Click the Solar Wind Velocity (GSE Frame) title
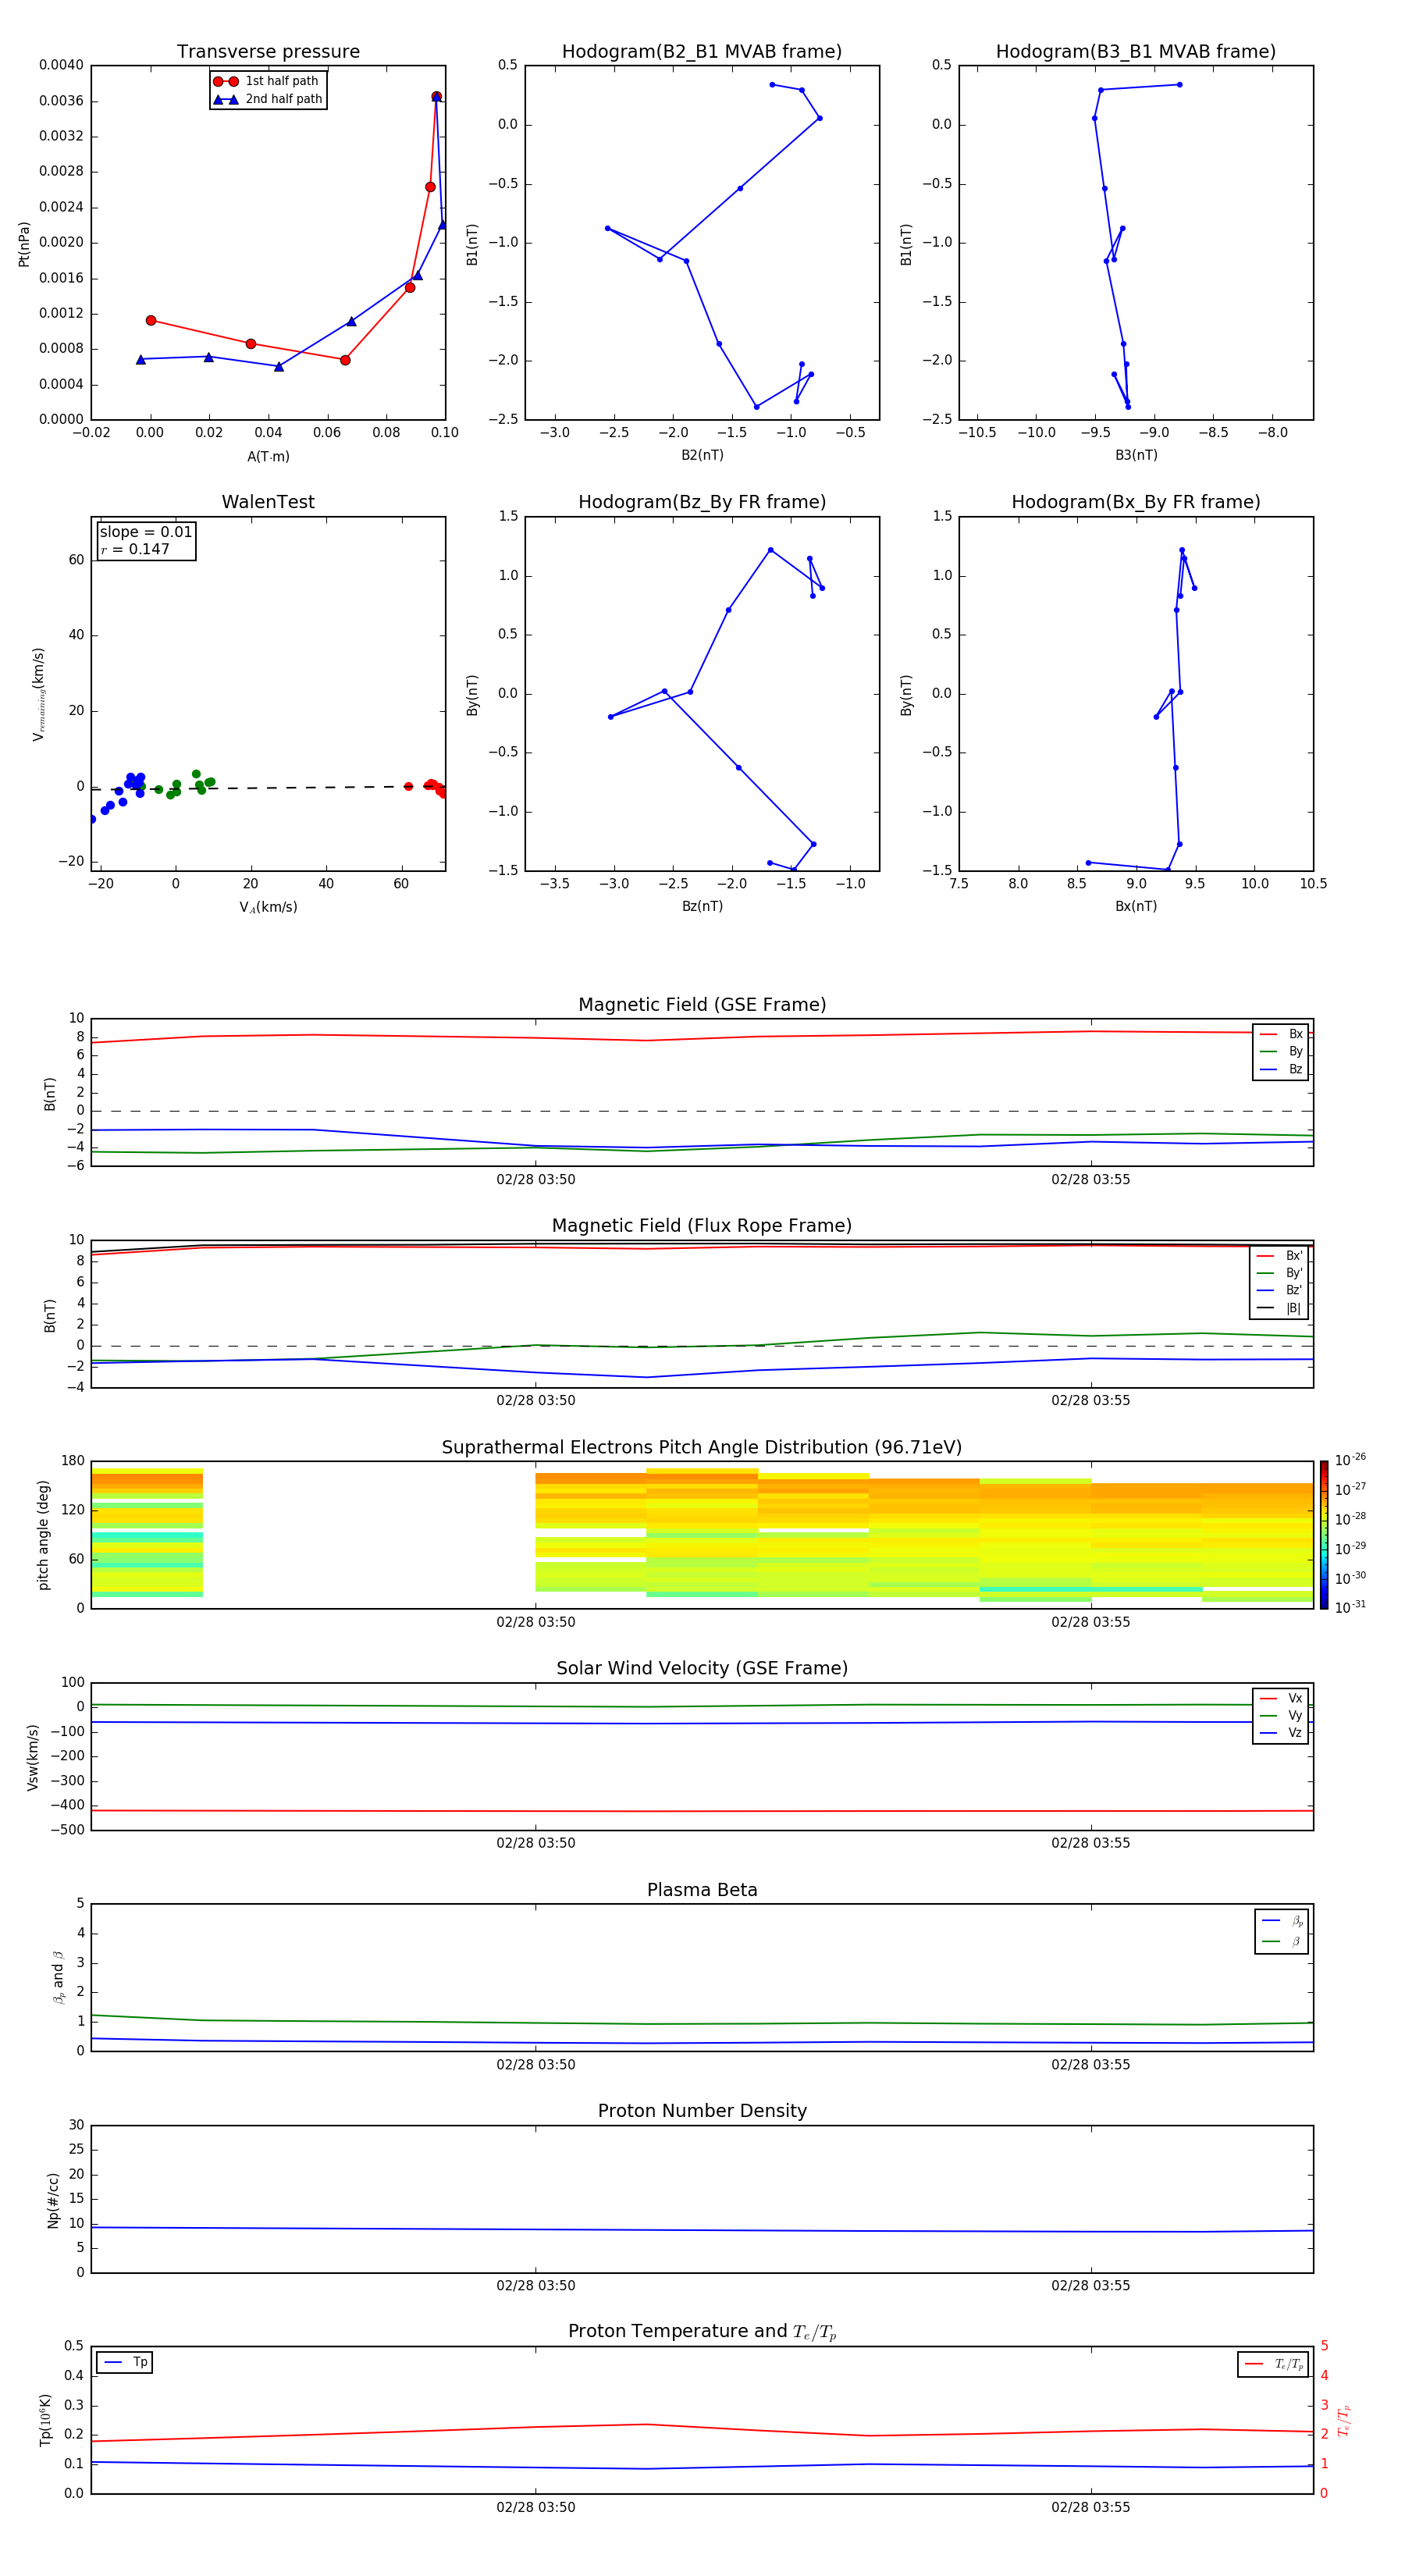1405x2576 pixels. point(702,1669)
